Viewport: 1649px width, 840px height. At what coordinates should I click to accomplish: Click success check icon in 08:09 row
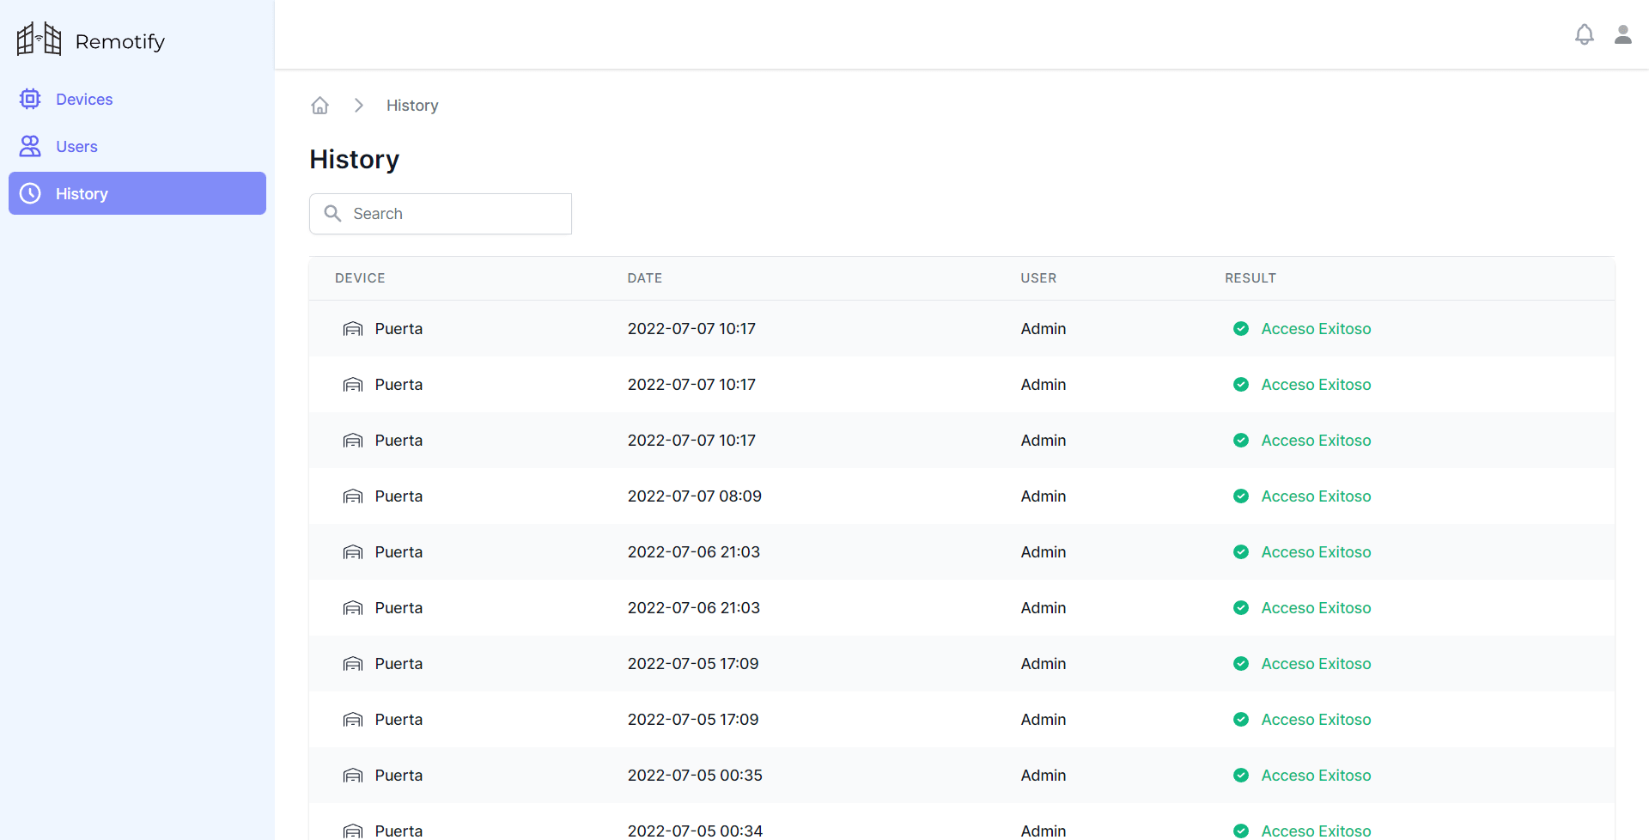1241,496
